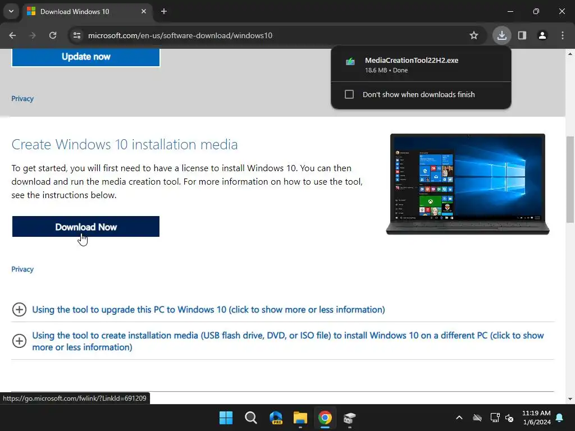Open site information icon in address bar
Image resolution: width=575 pixels, height=431 pixels.
pos(77,35)
